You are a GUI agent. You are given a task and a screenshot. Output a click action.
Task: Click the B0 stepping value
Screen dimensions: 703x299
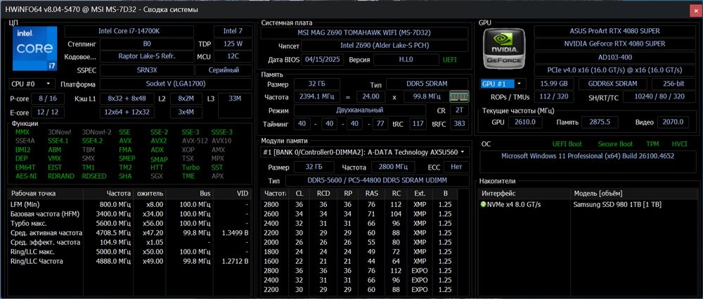147,44
